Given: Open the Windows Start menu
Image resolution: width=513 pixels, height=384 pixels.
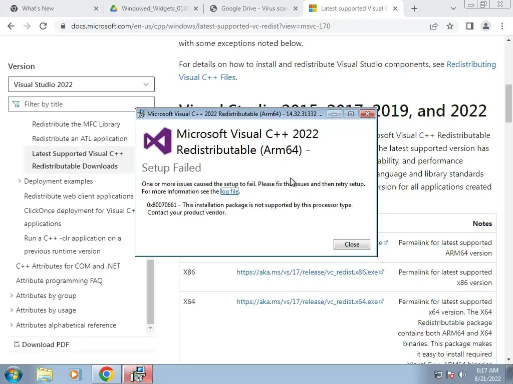Looking at the screenshot, I should [13, 374].
